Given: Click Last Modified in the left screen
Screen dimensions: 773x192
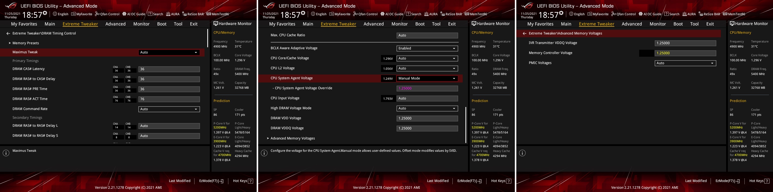Looking at the screenshot, I should tap(179, 181).
